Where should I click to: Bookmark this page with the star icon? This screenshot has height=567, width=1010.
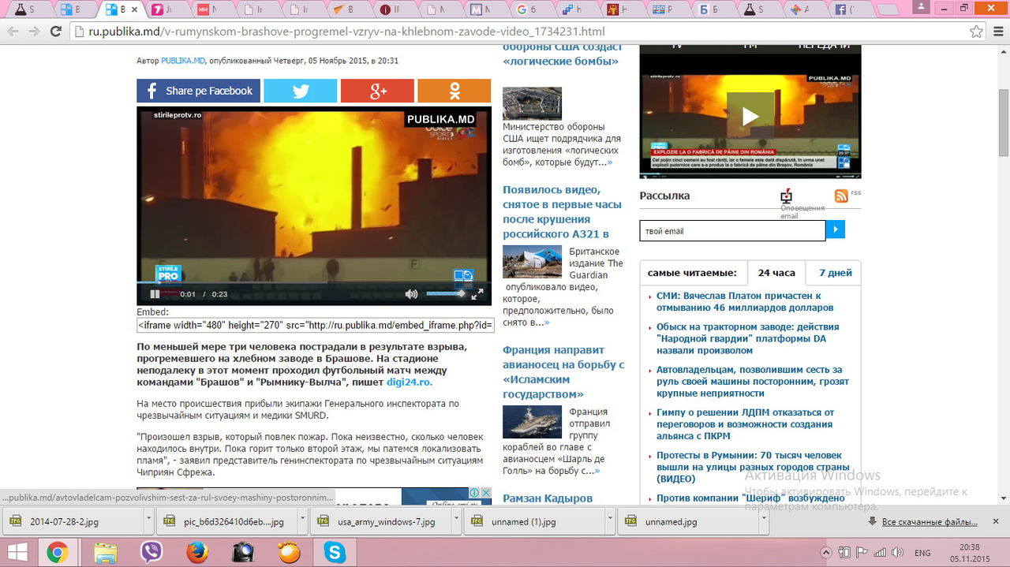coord(976,32)
